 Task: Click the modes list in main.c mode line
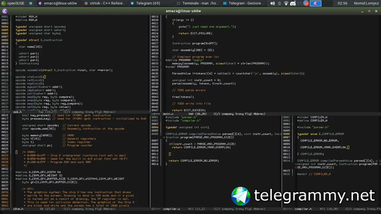pos(239,114)
